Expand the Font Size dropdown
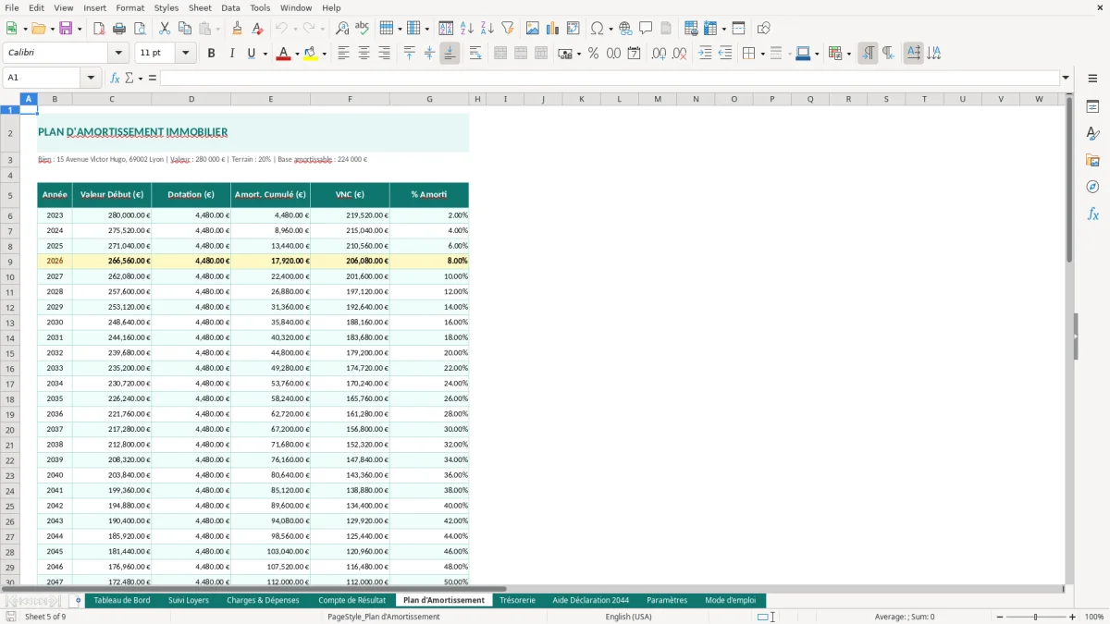The height and width of the screenshot is (624, 1110). pos(185,54)
